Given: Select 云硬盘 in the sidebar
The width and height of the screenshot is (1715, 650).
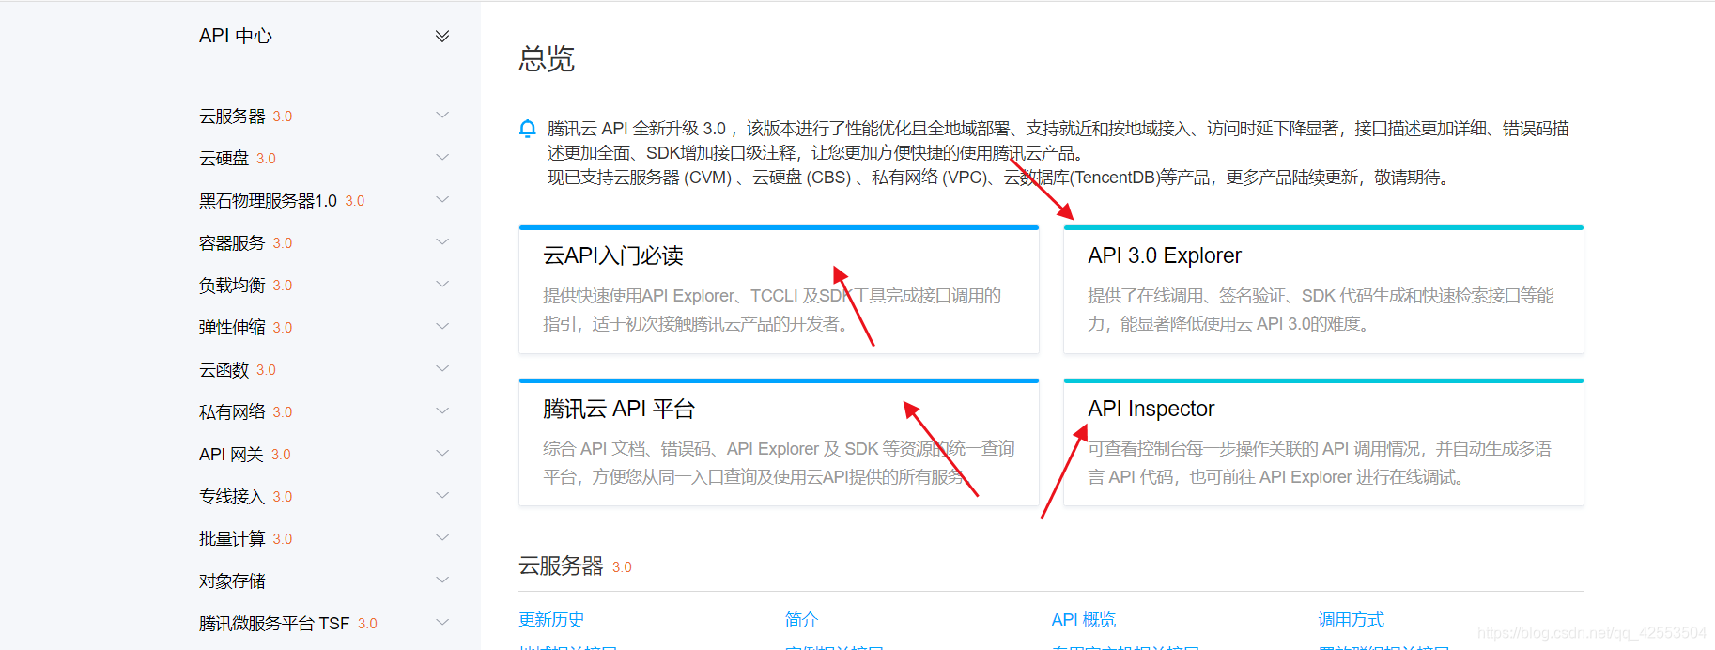Looking at the screenshot, I should click(224, 159).
